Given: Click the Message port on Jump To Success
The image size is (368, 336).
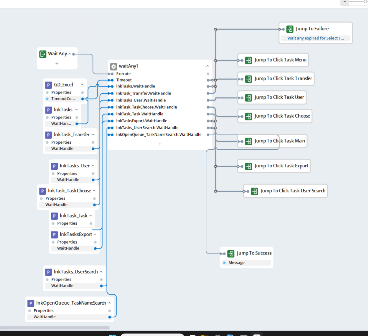Looking at the screenshot, I should [224, 263].
